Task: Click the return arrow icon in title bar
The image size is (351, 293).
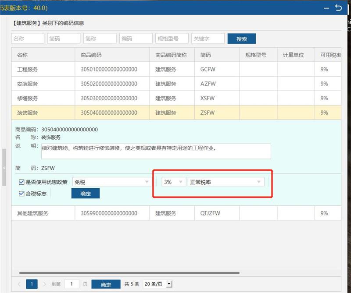Action: [x=338, y=8]
